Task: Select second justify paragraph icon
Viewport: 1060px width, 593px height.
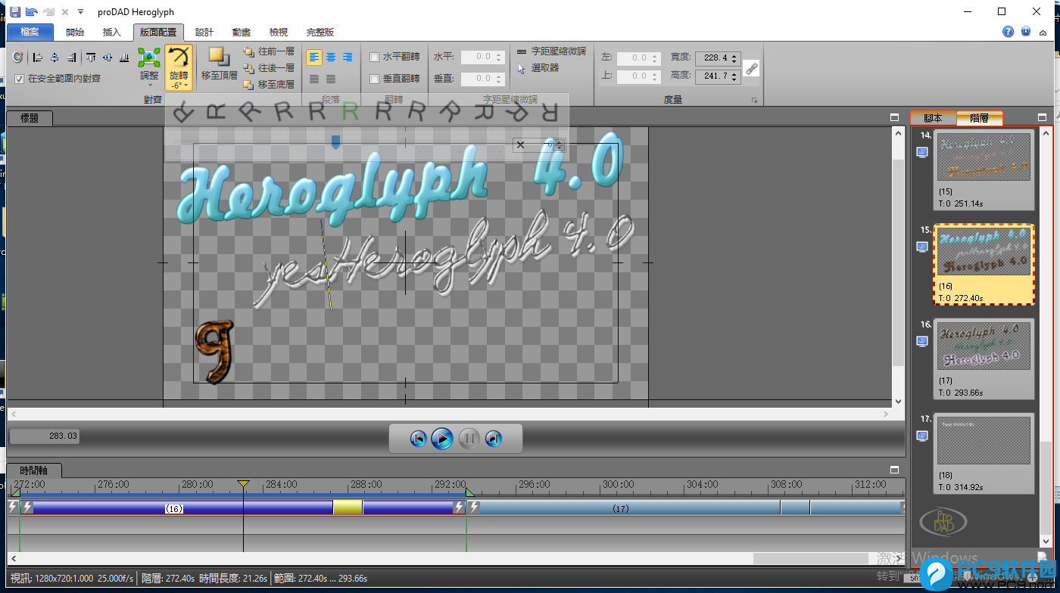Action: (331, 79)
